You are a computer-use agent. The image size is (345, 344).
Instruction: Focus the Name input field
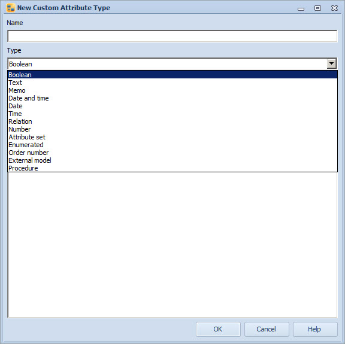coord(172,36)
